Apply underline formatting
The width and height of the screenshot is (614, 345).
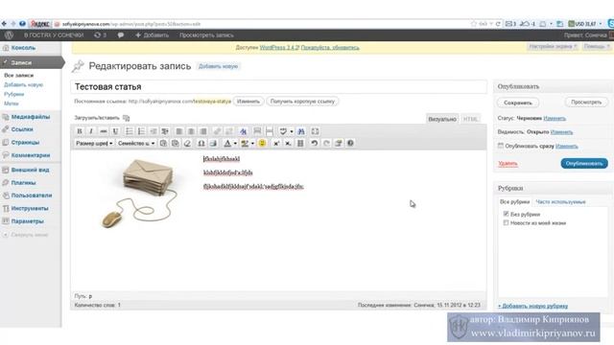115,131
